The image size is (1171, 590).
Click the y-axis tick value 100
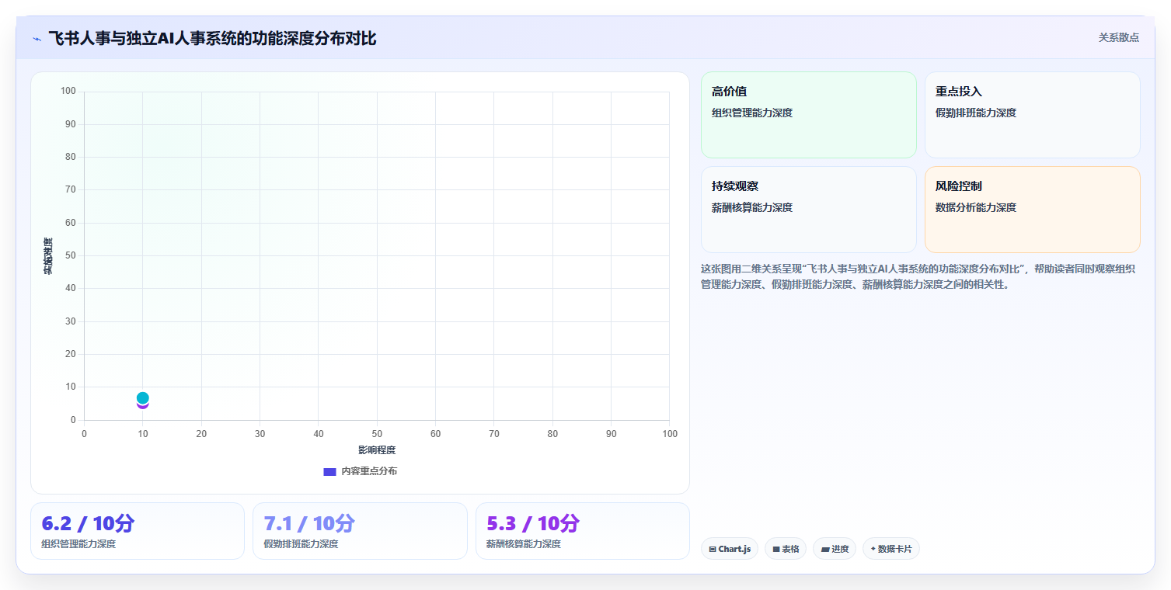point(68,92)
